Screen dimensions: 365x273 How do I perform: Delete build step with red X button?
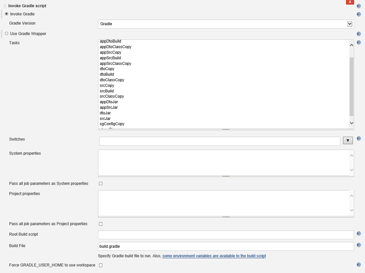(350, 2)
